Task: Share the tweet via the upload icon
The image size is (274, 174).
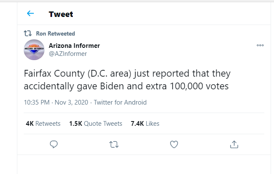Action: (x=234, y=144)
